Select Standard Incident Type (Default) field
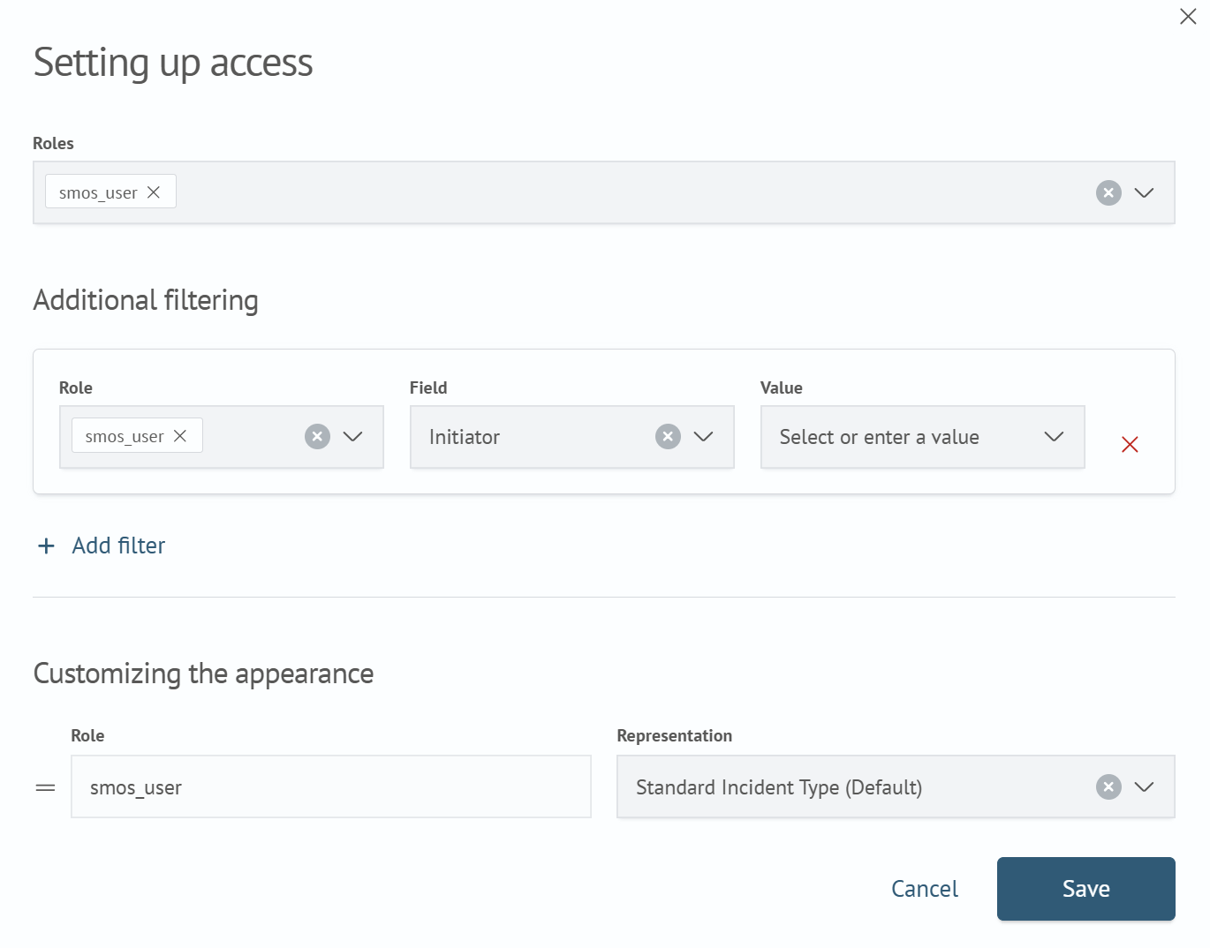This screenshot has height=948, width=1210. [896, 786]
